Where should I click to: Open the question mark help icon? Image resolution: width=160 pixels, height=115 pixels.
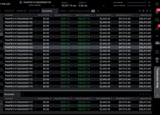[x=157, y=52]
